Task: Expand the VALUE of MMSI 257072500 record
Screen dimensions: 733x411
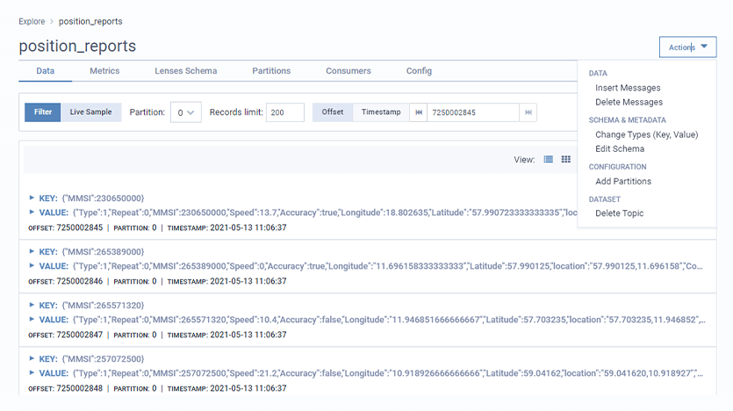Action: [32, 372]
